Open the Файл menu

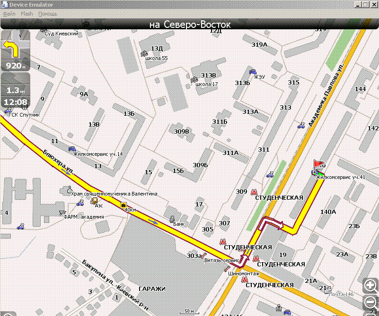click(x=9, y=14)
